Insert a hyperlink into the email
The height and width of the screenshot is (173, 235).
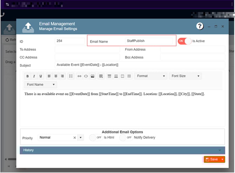79,76
